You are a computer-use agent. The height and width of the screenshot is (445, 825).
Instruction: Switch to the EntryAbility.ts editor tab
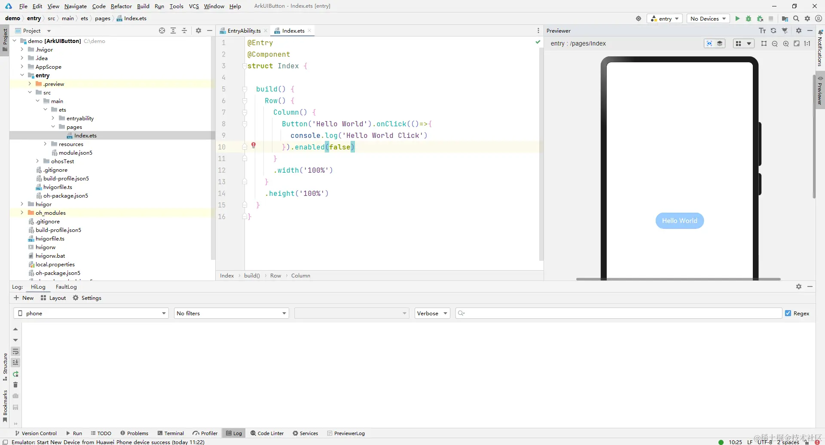point(244,30)
